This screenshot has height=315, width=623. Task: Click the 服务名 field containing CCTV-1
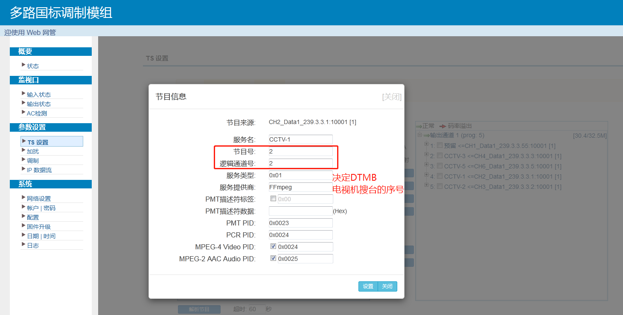point(300,139)
